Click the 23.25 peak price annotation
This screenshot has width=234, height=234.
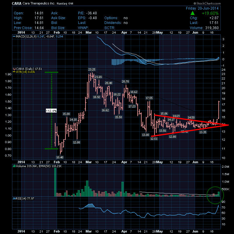click(91, 69)
